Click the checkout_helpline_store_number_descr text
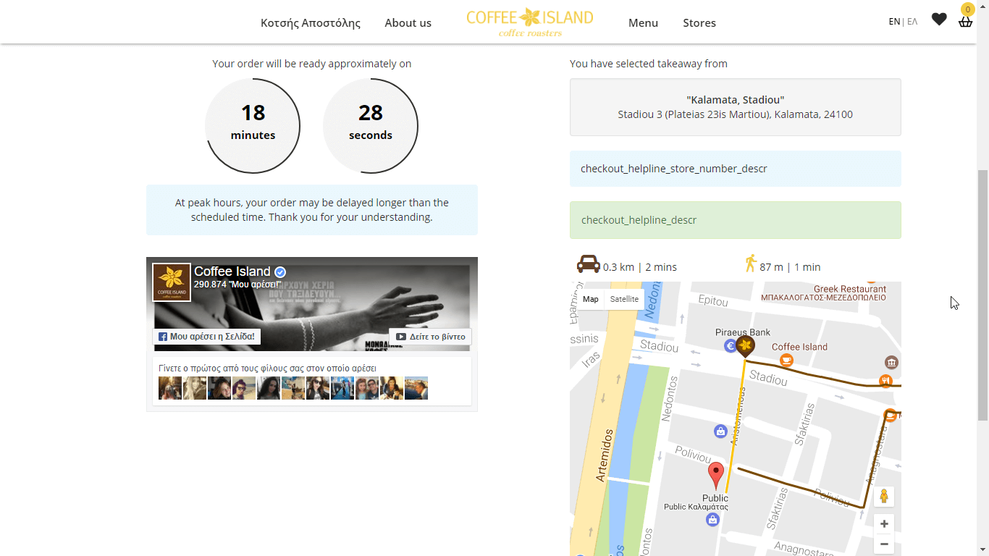 point(674,169)
